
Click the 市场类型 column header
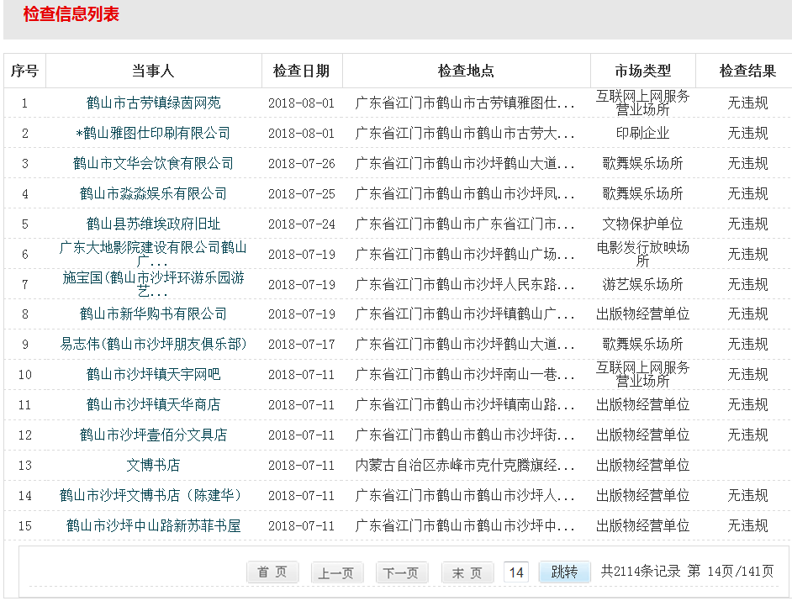pyautogui.click(x=643, y=71)
